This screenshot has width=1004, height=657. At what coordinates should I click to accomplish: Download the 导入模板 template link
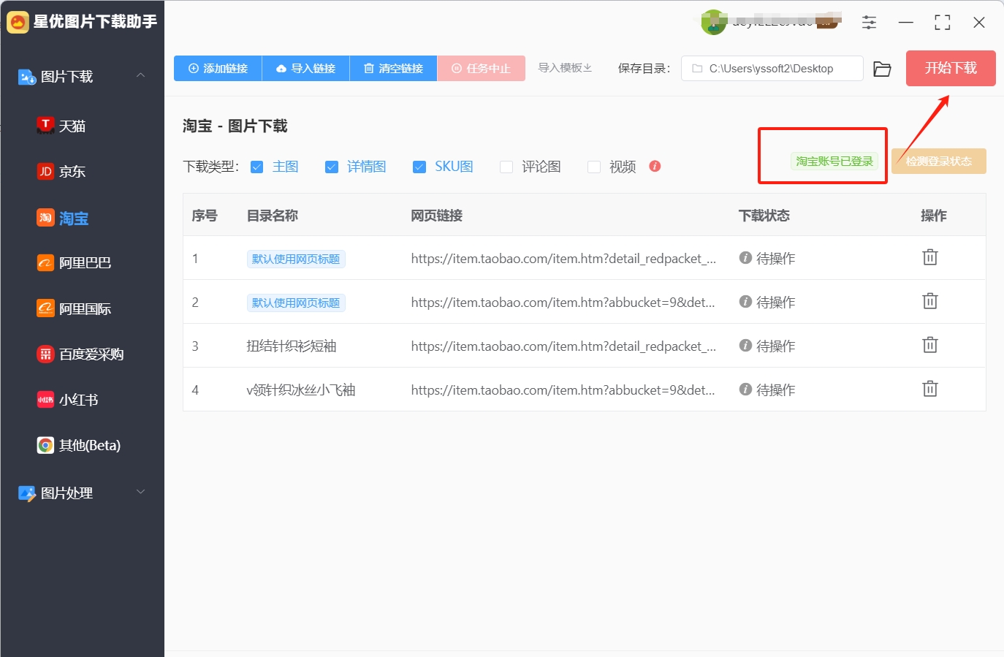point(565,68)
